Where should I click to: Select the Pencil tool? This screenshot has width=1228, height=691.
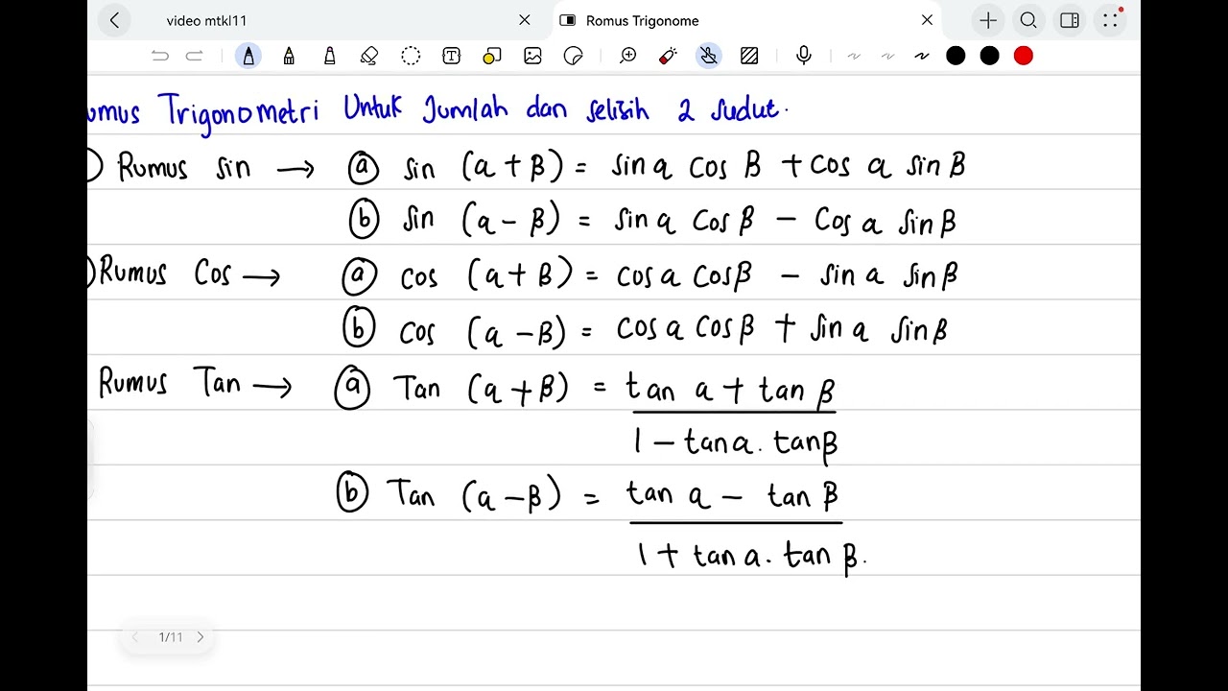pyautogui.click(x=289, y=57)
